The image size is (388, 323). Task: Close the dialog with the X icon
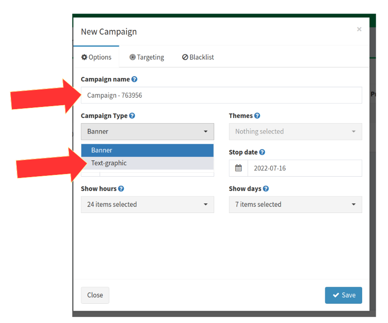point(359,29)
